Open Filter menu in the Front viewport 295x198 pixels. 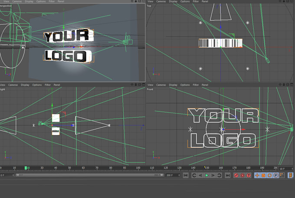click(x=196, y=85)
